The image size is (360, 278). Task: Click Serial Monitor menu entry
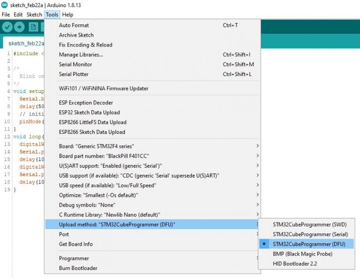point(75,64)
